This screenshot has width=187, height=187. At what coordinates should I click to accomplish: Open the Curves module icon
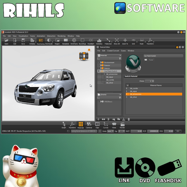pyautogui.click(x=106, y=124)
